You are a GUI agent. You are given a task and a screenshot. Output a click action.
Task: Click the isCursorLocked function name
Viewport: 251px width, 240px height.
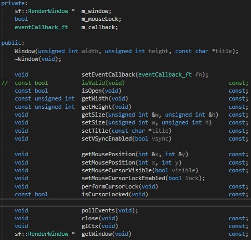pos(105,194)
